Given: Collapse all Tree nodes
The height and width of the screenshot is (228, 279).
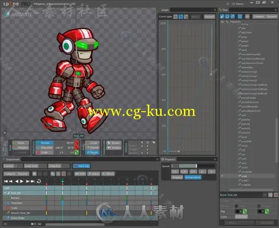Looking at the screenshot, I should pos(259,16).
